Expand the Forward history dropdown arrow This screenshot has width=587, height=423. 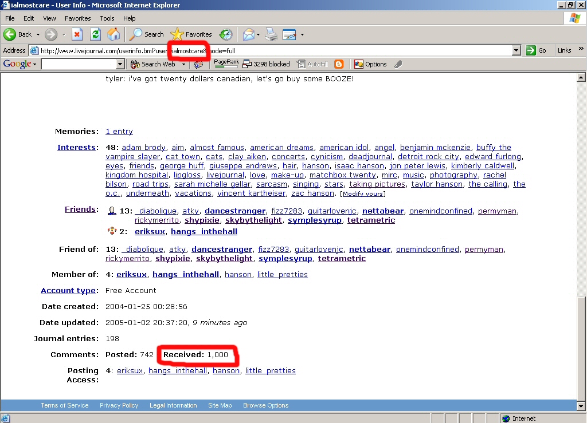[64, 34]
